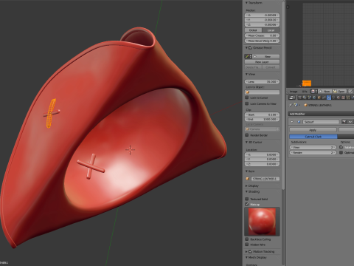This screenshot has width=354, height=266.
Task: Switch to Render properties tab icon
Action: coord(299,98)
